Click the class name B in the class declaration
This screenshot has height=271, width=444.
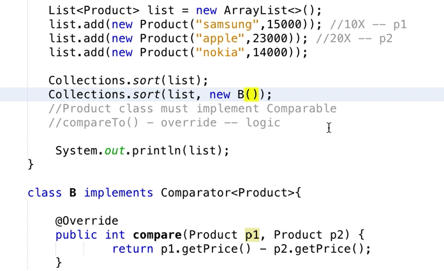tap(73, 193)
